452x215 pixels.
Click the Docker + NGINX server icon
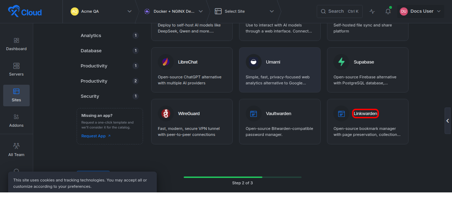(147, 11)
